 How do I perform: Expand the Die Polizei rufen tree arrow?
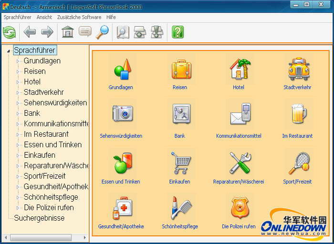point(18,208)
